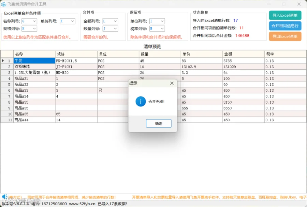Open the 名称列号 dropdown

[29, 21]
